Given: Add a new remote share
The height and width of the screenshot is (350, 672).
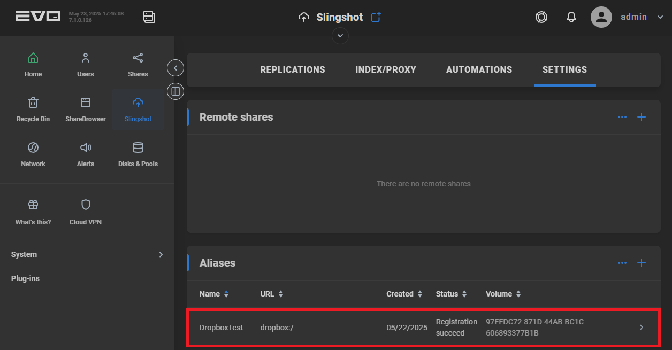Looking at the screenshot, I should [x=642, y=117].
